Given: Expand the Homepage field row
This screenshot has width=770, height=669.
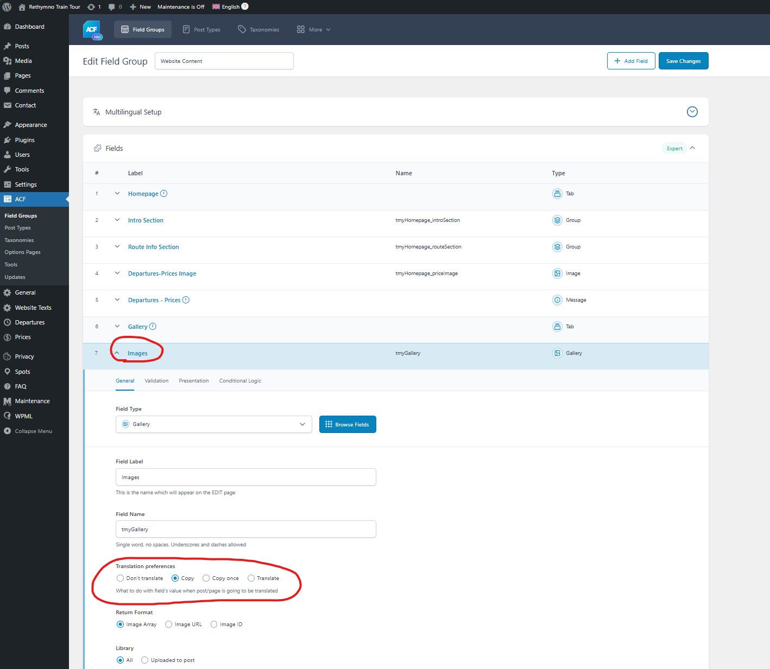Looking at the screenshot, I should tap(117, 193).
